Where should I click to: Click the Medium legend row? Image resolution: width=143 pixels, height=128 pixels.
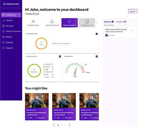point(48,72)
